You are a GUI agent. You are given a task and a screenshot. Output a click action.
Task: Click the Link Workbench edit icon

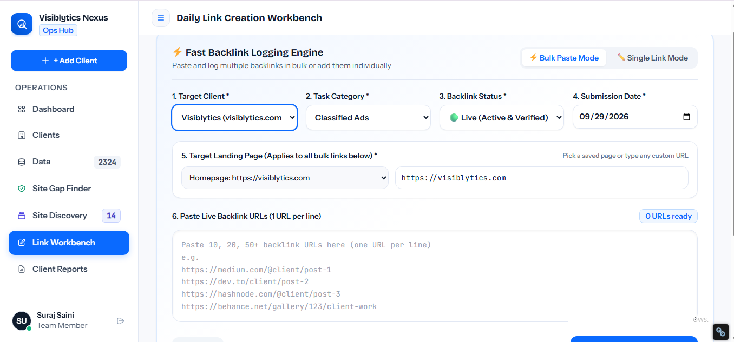pos(22,243)
